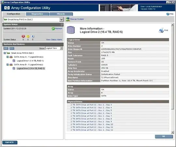The width and height of the screenshot is (176, 147).
Task: Click the View Status Alerts link
Action: tap(54, 40)
